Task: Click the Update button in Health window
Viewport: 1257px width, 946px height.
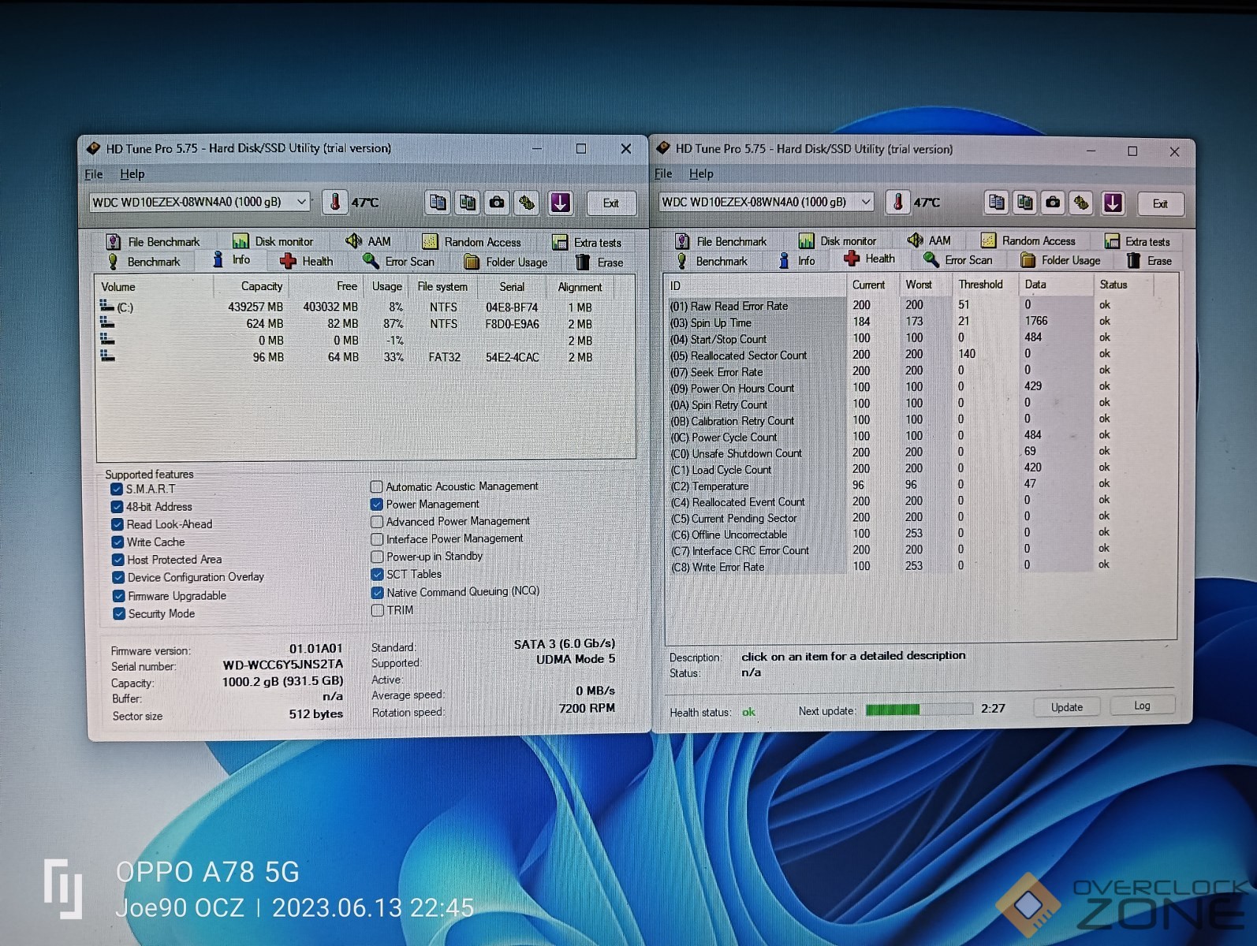Action: click(1067, 707)
